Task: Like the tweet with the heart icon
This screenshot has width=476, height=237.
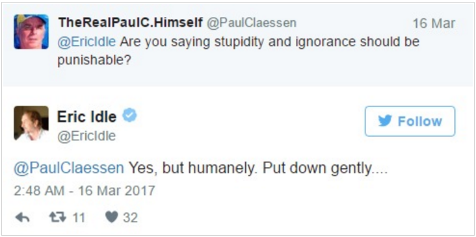Action: [112, 218]
